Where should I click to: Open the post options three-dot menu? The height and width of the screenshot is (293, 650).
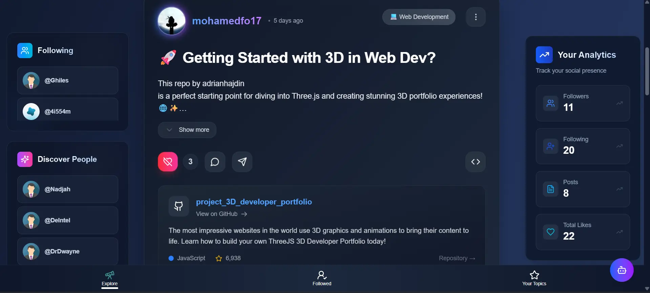(x=476, y=17)
